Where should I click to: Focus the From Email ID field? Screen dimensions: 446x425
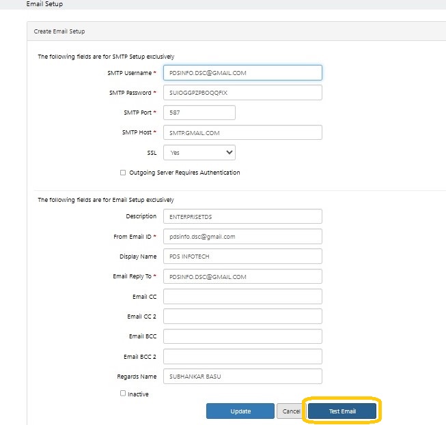coord(242,236)
